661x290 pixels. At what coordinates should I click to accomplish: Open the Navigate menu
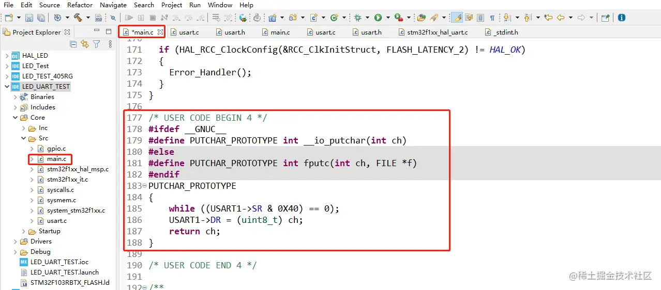point(113,5)
